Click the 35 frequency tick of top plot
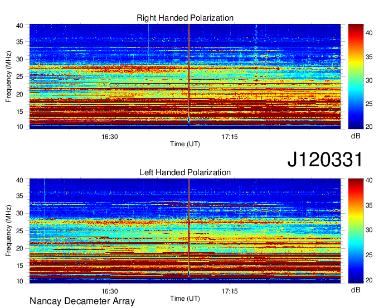Image resolution: width=379 pixels, height=308 pixels. pos(20,42)
